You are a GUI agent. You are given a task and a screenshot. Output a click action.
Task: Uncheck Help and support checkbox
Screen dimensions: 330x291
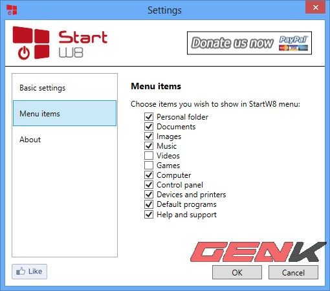(x=149, y=214)
